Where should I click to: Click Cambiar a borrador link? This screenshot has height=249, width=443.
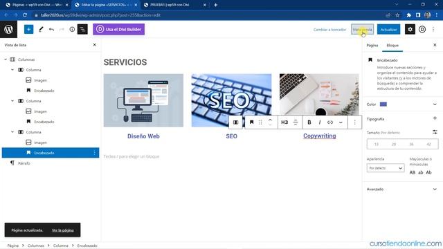pos(329,30)
